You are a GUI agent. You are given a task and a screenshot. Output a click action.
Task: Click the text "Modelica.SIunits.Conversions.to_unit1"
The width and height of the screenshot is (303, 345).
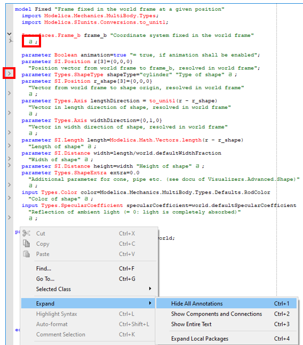pyautogui.click(x=105, y=22)
